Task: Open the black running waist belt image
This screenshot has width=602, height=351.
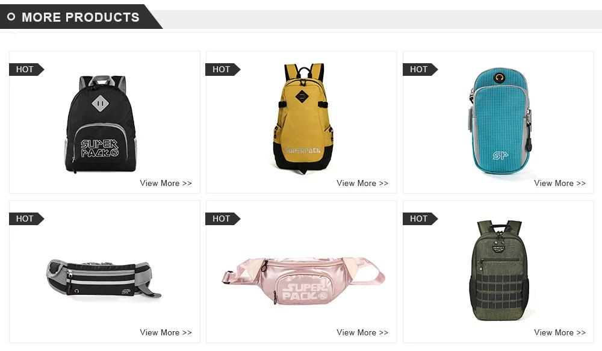Action: pos(103,279)
